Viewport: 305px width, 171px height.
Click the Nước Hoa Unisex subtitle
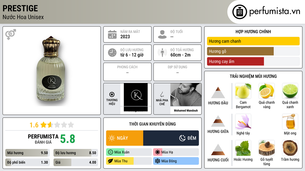click(x=23, y=17)
